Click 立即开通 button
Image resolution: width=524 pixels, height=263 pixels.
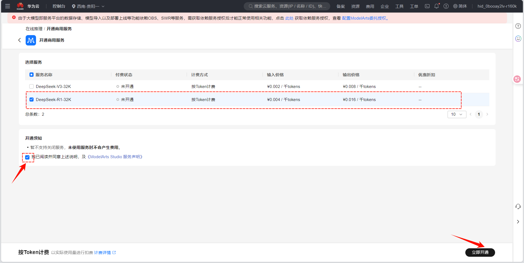480,252
